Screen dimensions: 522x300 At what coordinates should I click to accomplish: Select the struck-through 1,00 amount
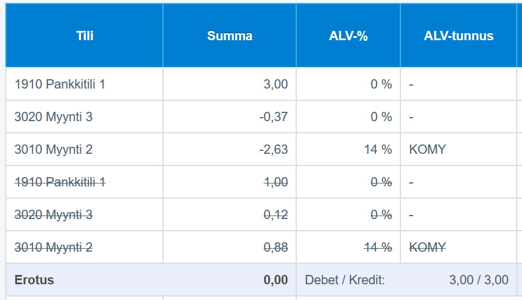point(275,182)
